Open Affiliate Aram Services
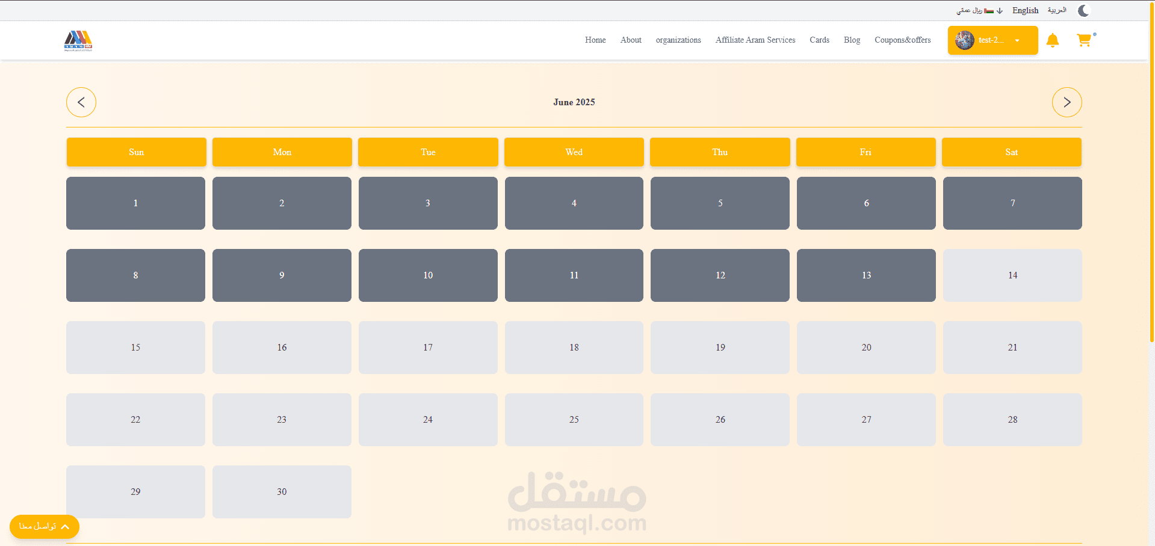 pos(755,40)
